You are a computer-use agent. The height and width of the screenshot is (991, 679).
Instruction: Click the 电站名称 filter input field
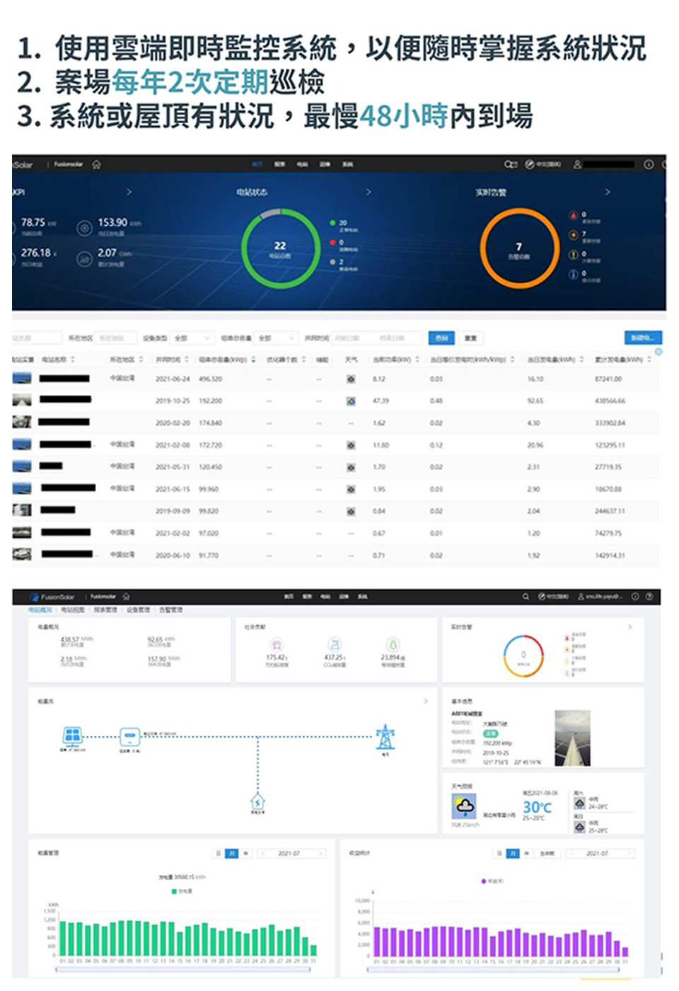click(x=35, y=338)
